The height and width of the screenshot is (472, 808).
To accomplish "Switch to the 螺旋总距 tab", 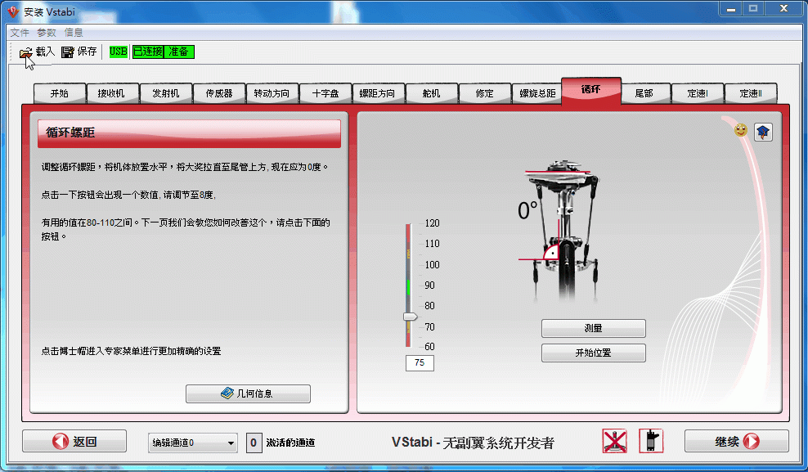I will 537,93.
